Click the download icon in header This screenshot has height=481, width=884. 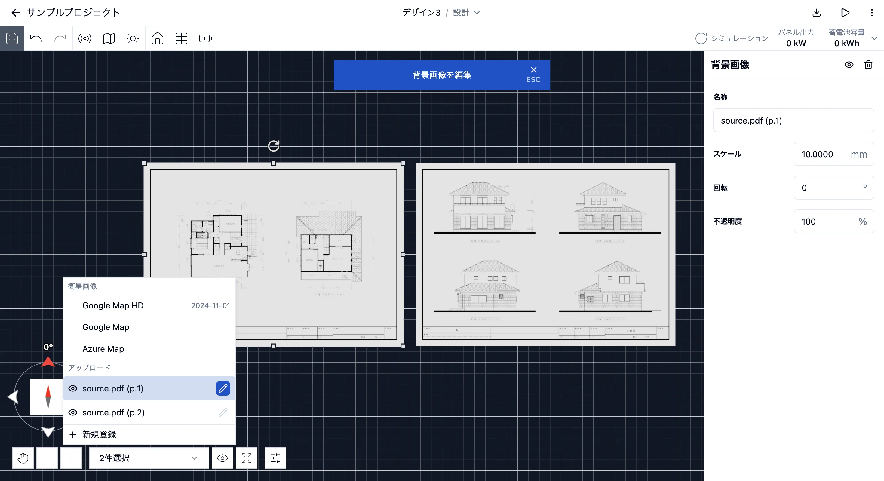[x=817, y=13]
